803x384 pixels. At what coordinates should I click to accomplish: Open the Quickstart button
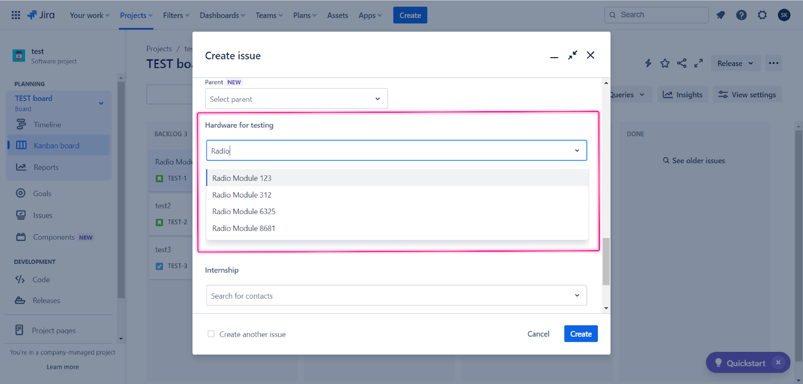[x=748, y=362]
